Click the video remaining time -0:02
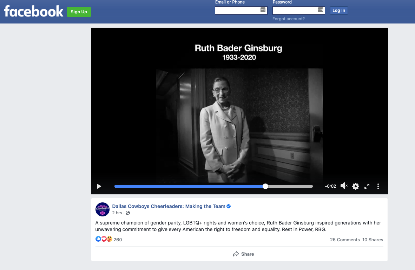This screenshot has height=270, width=415. pos(330,186)
